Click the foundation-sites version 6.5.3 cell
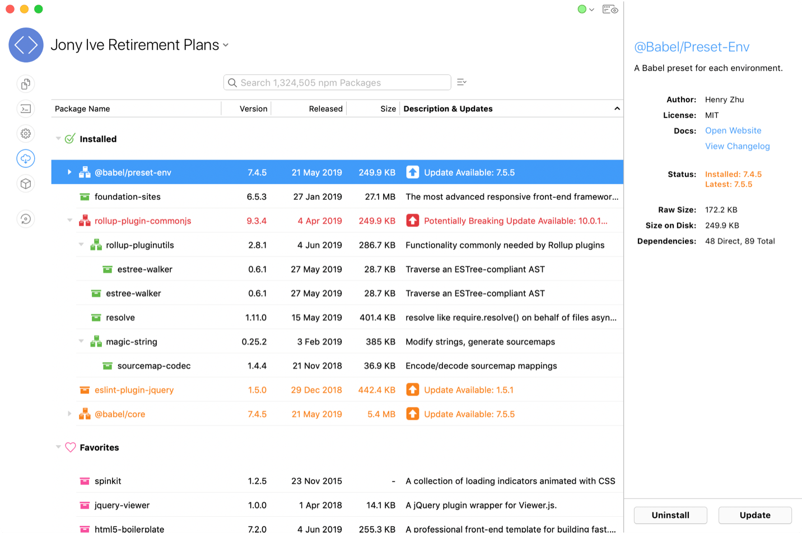 pos(257,197)
